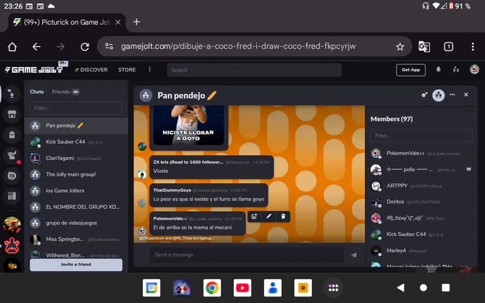The image size is (485, 303).
Task: Focus the chats Filter field
Action: click(76, 108)
